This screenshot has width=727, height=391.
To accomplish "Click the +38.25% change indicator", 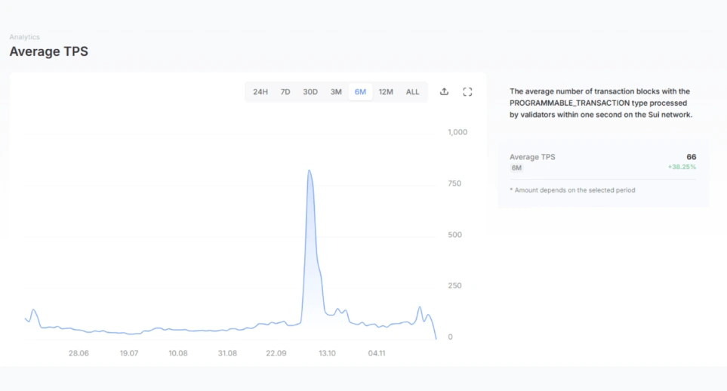I will [682, 167].
